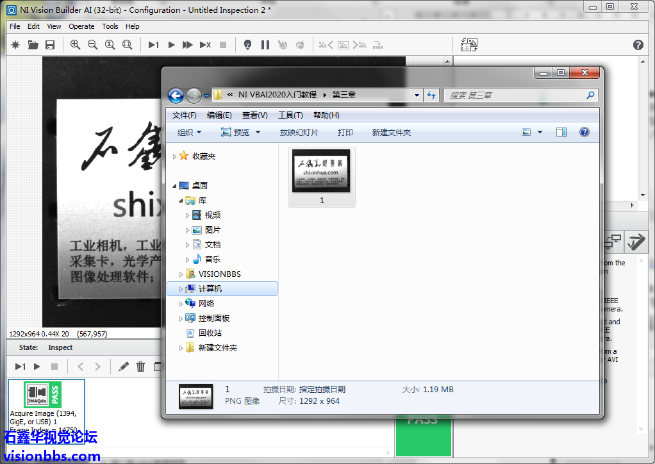Edit the Acquire Image step with the pencil icon
The height and width of the screenshot is (464, 655).
coord(123,367)
